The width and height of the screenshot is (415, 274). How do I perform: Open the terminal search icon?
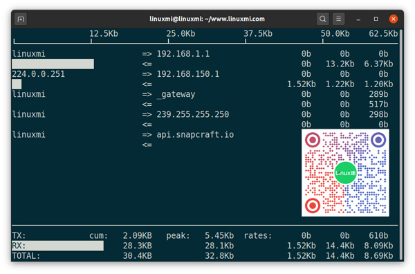pos(322,19)
